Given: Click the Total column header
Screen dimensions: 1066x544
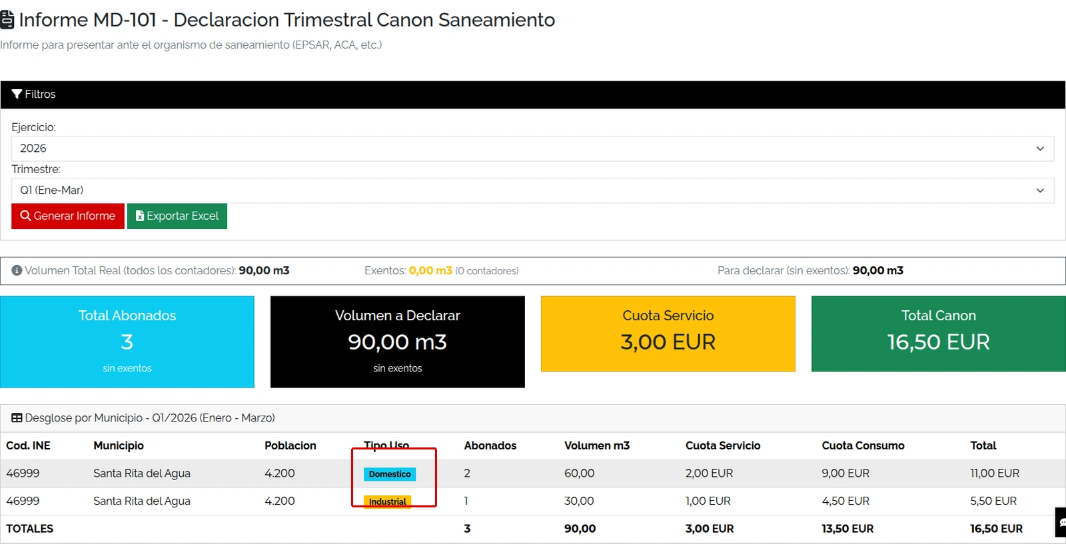Looking at the screenshot, I should tap(983, 445).
